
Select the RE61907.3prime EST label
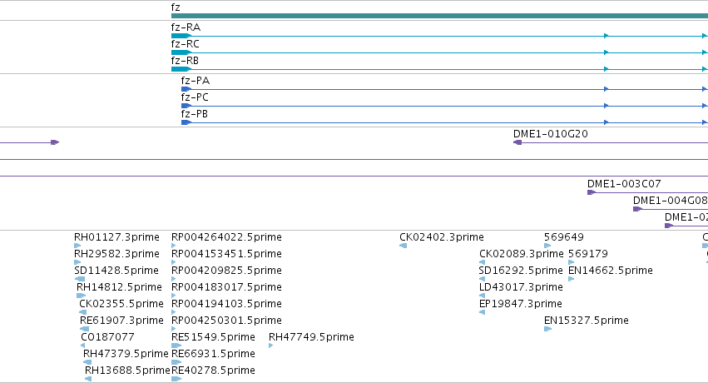coord(121,321)
